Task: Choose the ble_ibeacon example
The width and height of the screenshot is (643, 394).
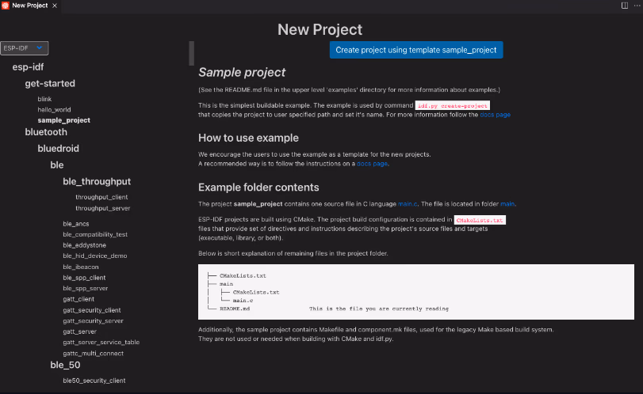Action: 81,267
